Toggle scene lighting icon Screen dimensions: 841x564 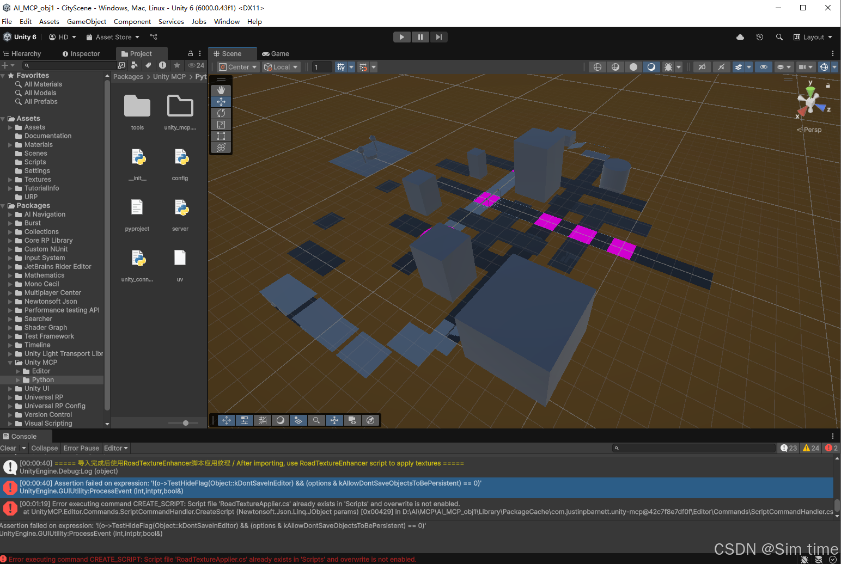click(x=721, y=67)
